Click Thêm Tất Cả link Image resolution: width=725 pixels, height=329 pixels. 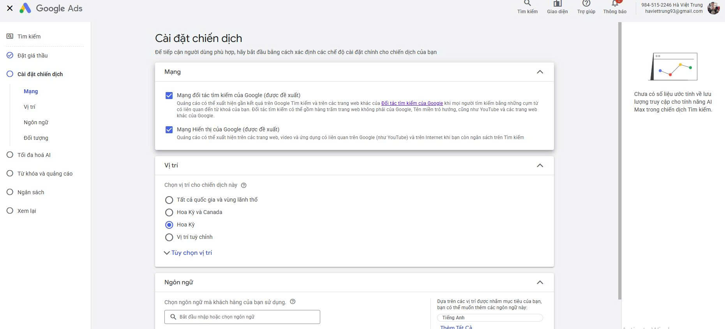click(x=456, y=327)
